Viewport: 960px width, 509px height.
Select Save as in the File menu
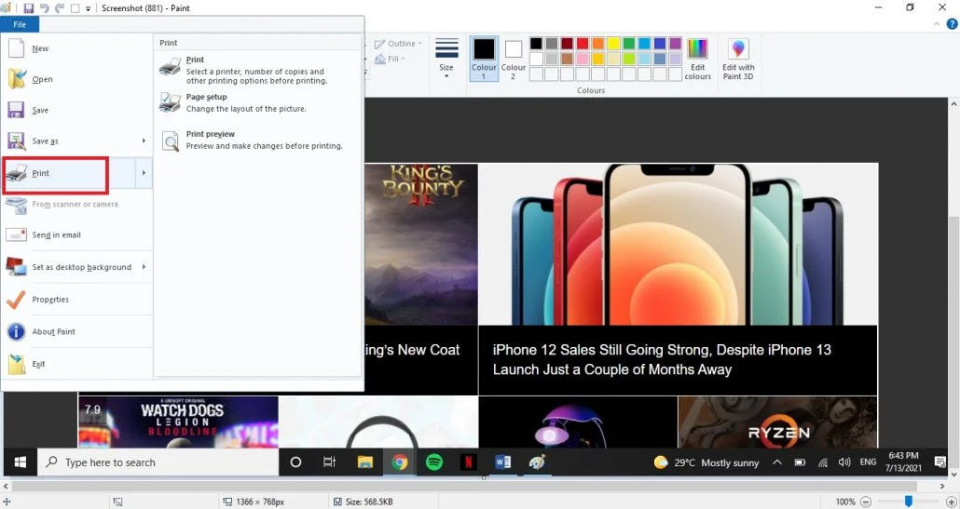(x=69, y=141)
